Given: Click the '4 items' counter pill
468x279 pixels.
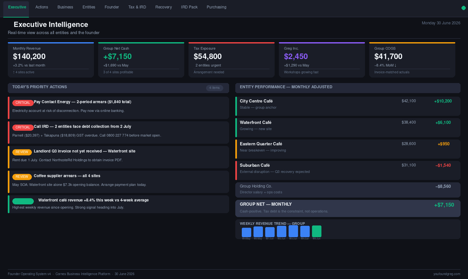Looking at the screenshot, I should point(214,88).
